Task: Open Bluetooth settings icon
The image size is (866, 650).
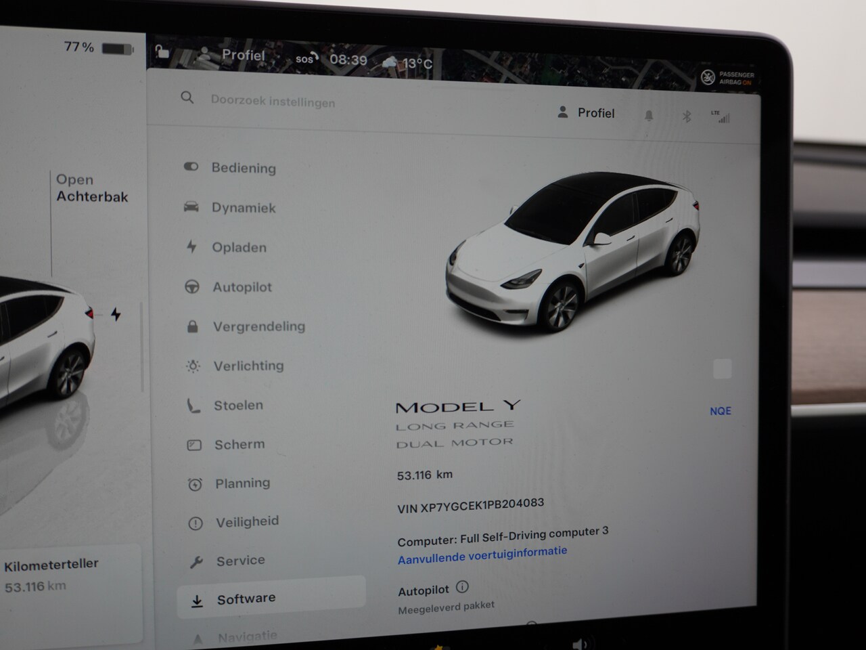Action: (687, 116)
